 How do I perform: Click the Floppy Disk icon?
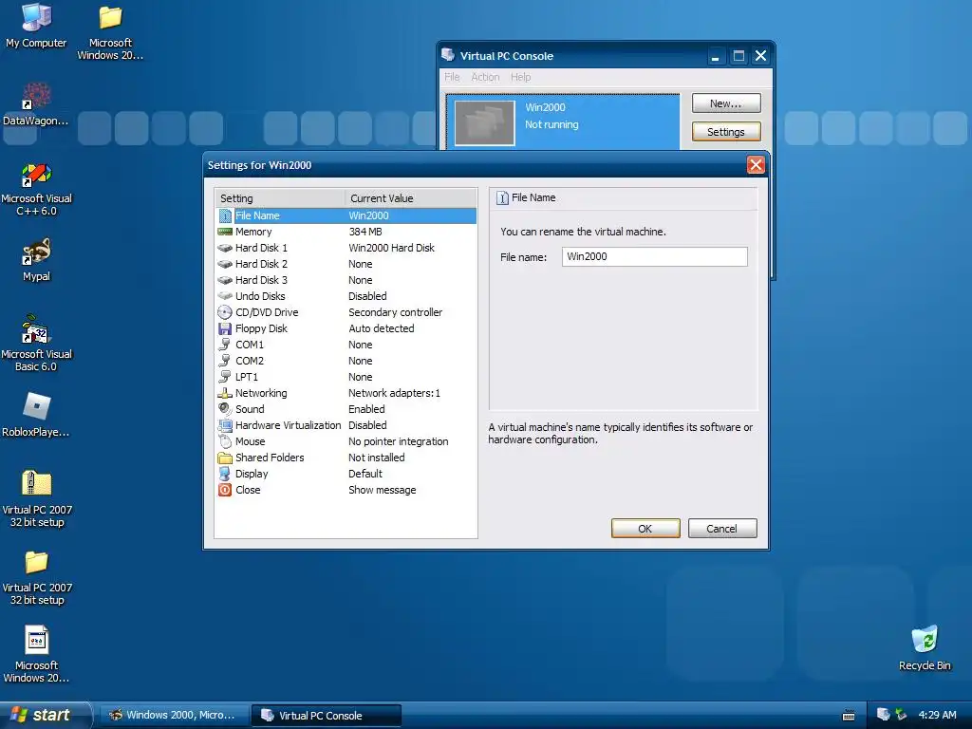pyautogui.click(x=225, y=328)
